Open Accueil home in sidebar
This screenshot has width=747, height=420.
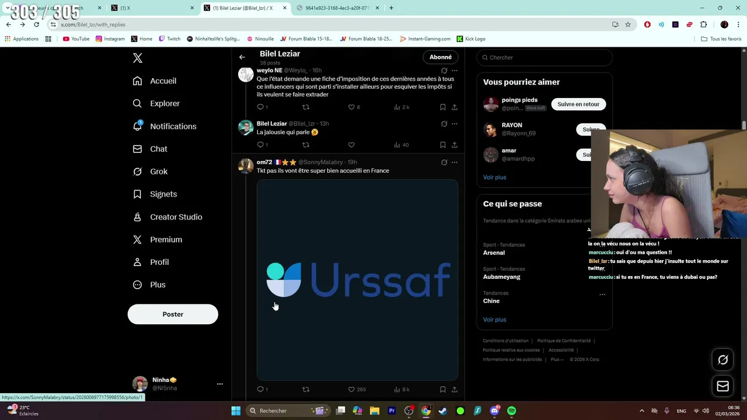155,81
